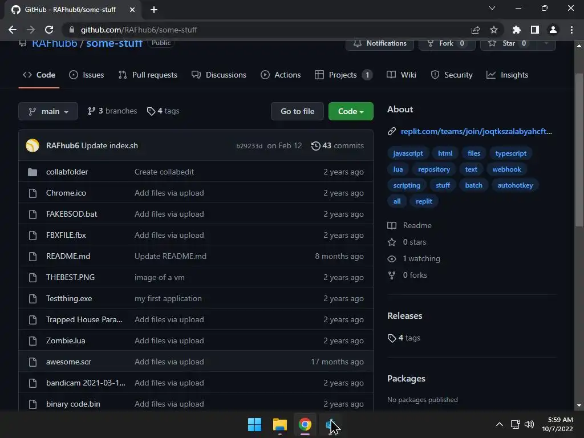Click the lua topic tag
Image resolution: width=584 pixels, height=438 pixels.
tap(398, 169)
